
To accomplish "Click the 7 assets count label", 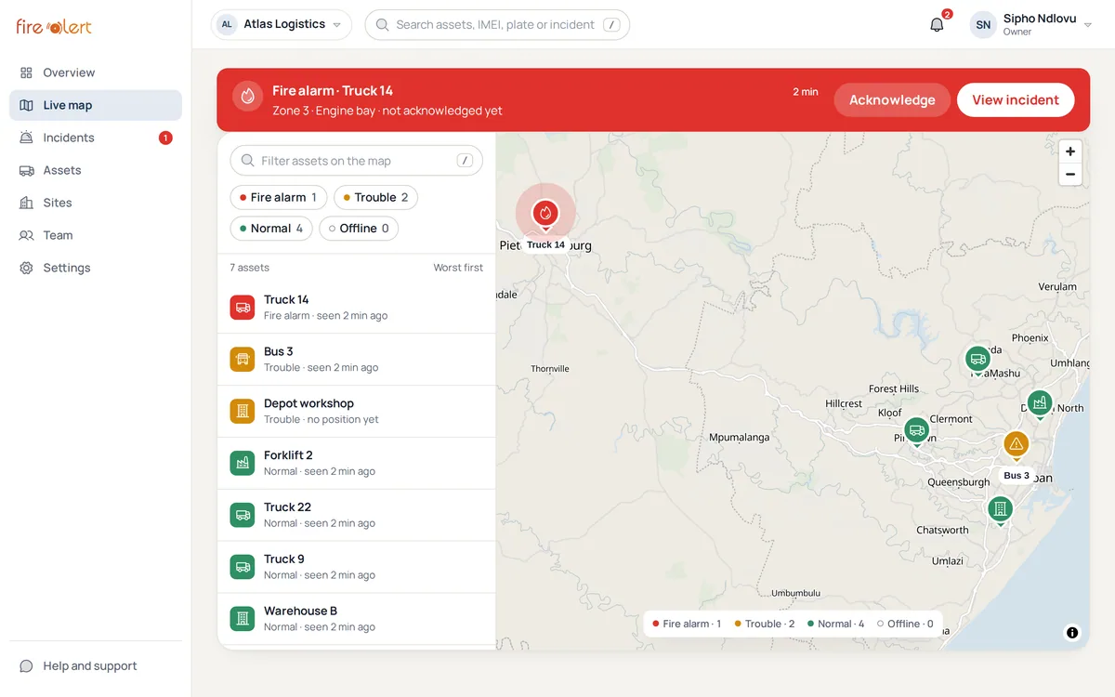I will [250, 268].
